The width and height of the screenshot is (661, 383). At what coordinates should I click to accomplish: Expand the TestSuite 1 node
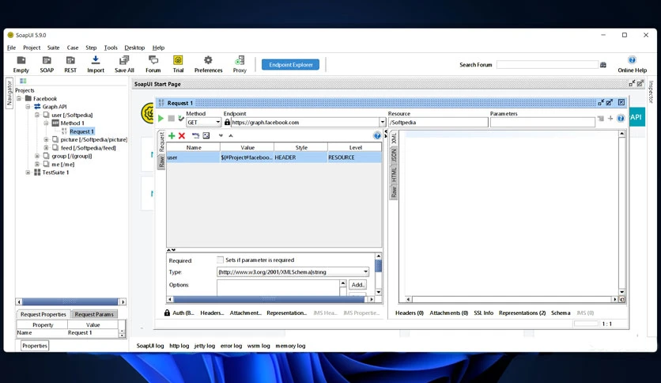[28, 173]
